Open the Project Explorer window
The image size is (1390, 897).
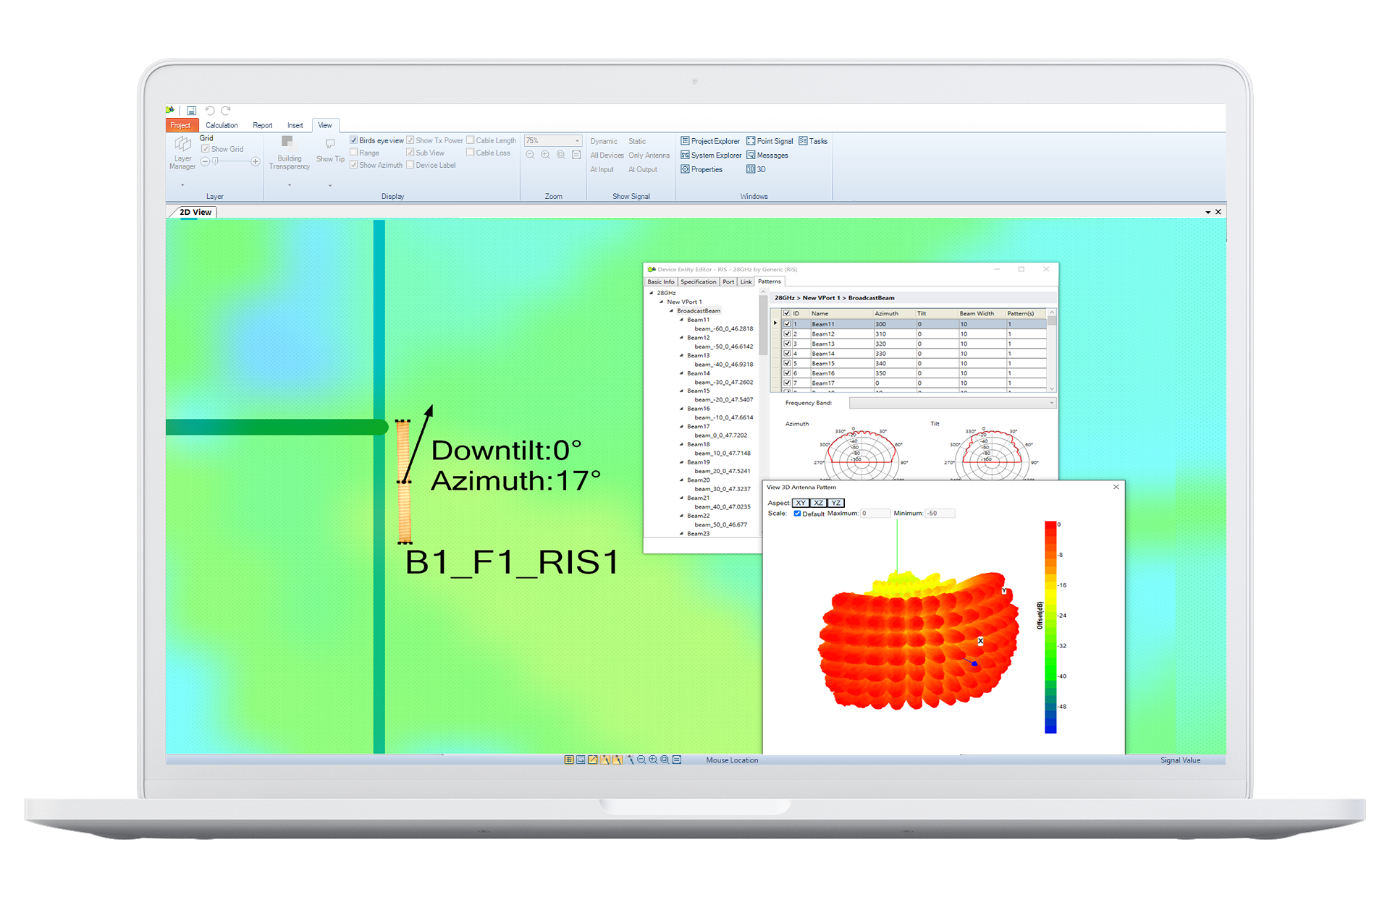pos(710,141)
